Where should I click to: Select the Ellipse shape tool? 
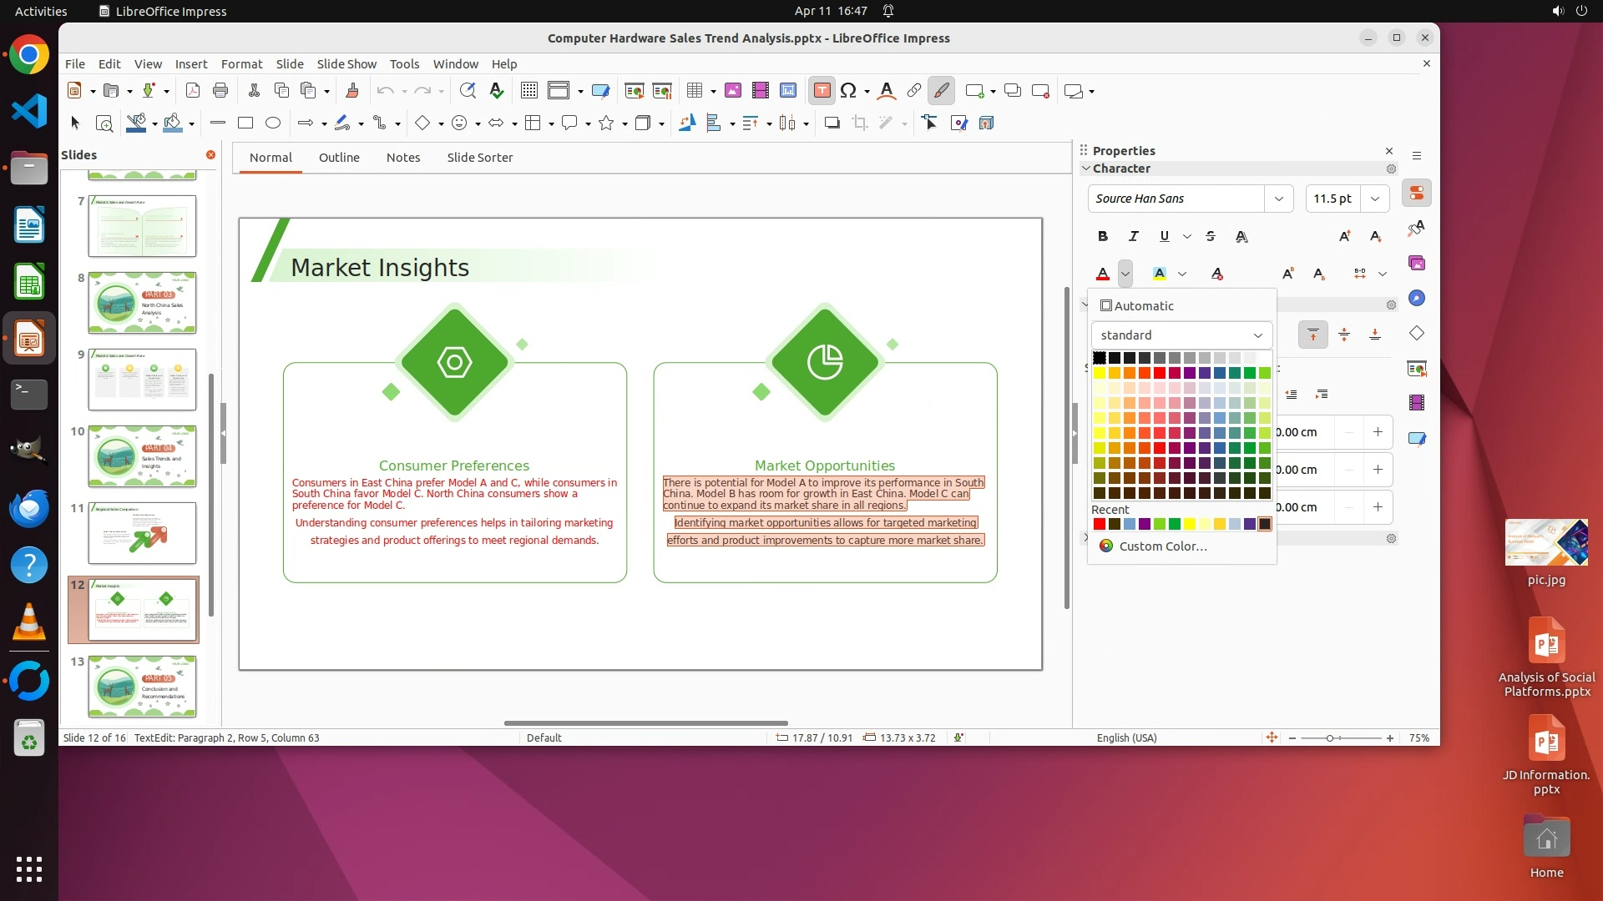273,123
